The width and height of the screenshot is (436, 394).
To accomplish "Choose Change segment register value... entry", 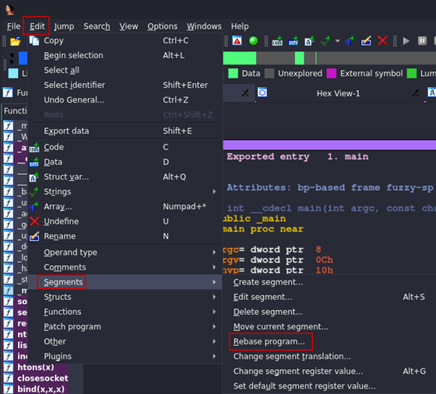I will [x=329, y=371].
